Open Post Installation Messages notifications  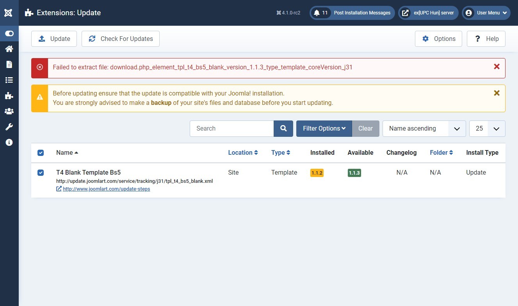click(x=352, y=13)
